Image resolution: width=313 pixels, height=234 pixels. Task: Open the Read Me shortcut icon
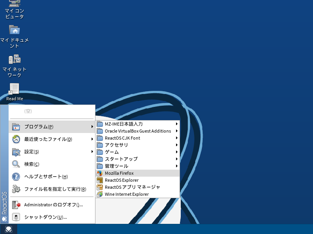point(14,89)
